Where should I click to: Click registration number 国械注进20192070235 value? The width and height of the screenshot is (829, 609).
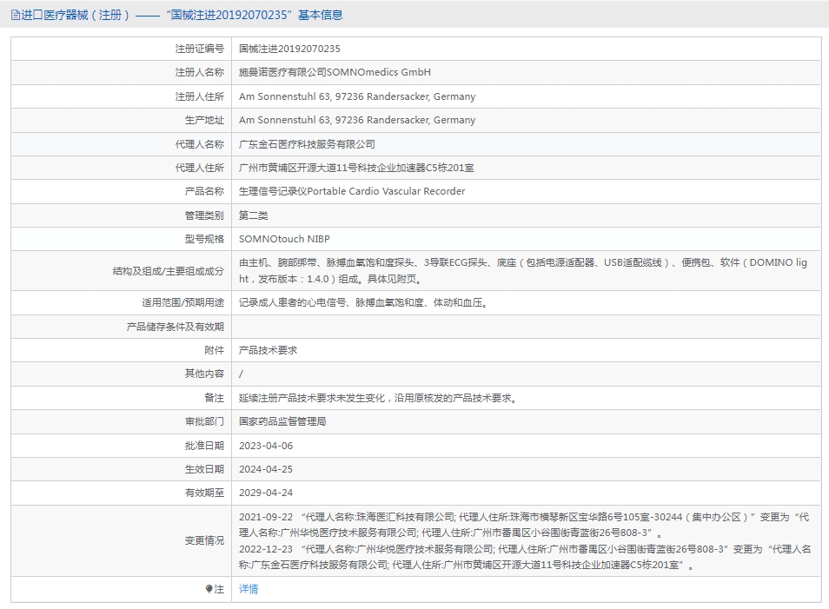pyautogui.click(x=289, y=49)
